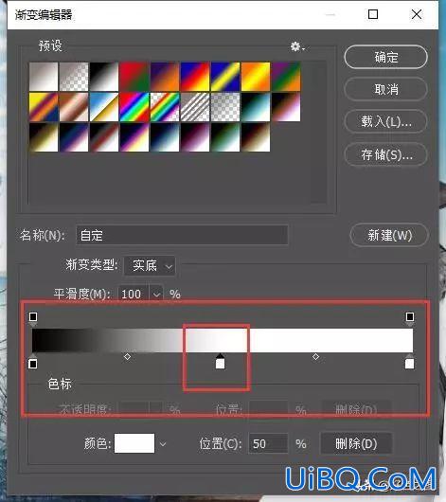Select the orange, yellow, orange gradient preset

coord(256,77)
